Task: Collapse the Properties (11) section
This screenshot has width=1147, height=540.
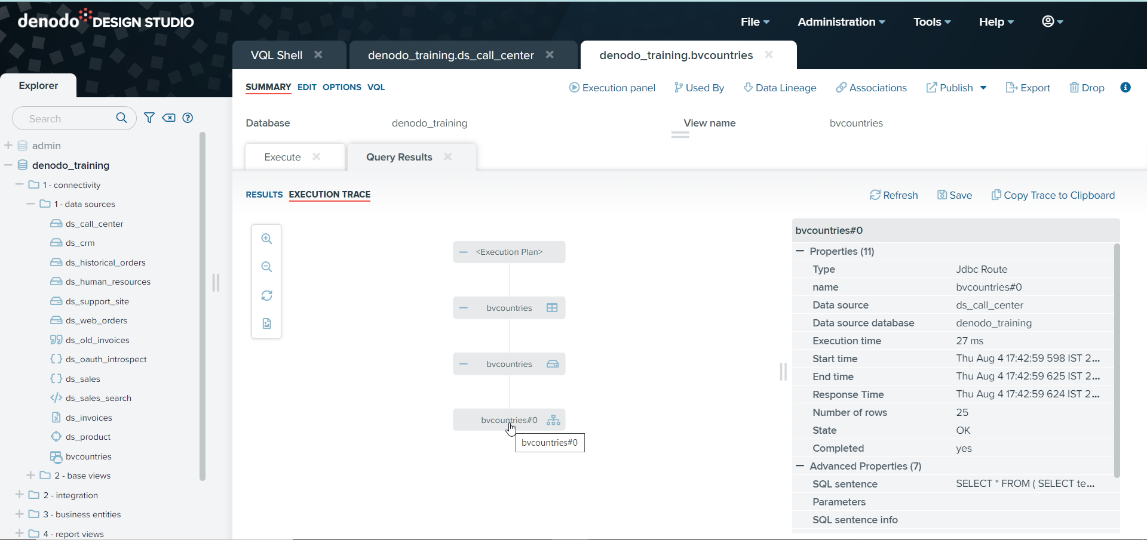Action: (x=800, y=251)
